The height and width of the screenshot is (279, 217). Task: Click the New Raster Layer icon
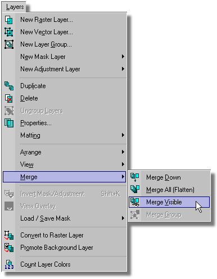[9, 20]
